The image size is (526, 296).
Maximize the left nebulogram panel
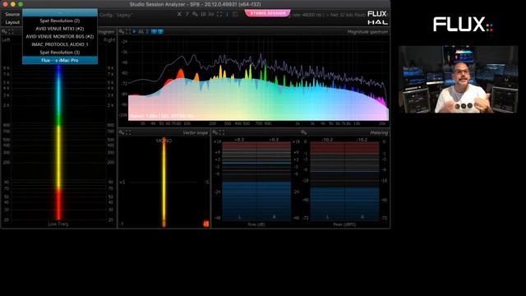click(x=11, y=31)
